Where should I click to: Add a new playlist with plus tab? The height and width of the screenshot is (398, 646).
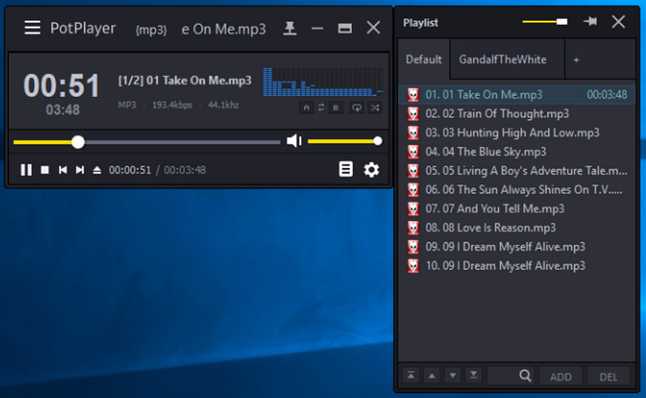pos(576,60)
